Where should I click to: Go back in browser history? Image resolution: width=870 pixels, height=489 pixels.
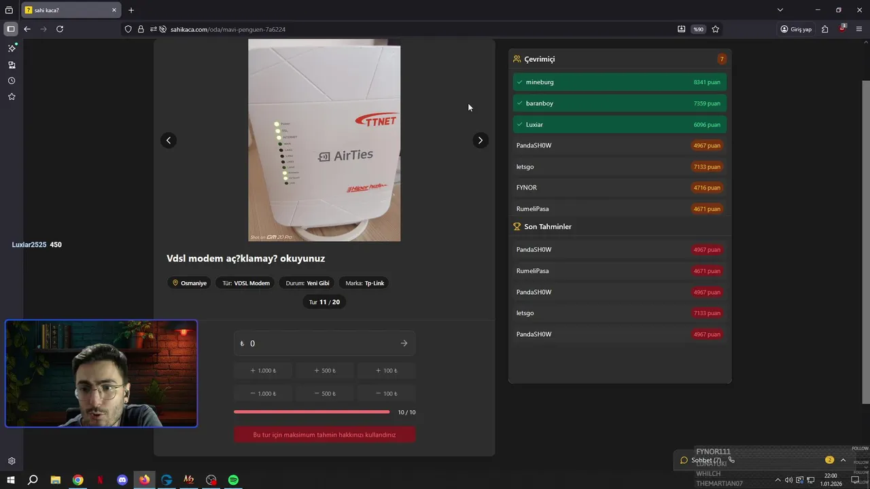(27, 29)
